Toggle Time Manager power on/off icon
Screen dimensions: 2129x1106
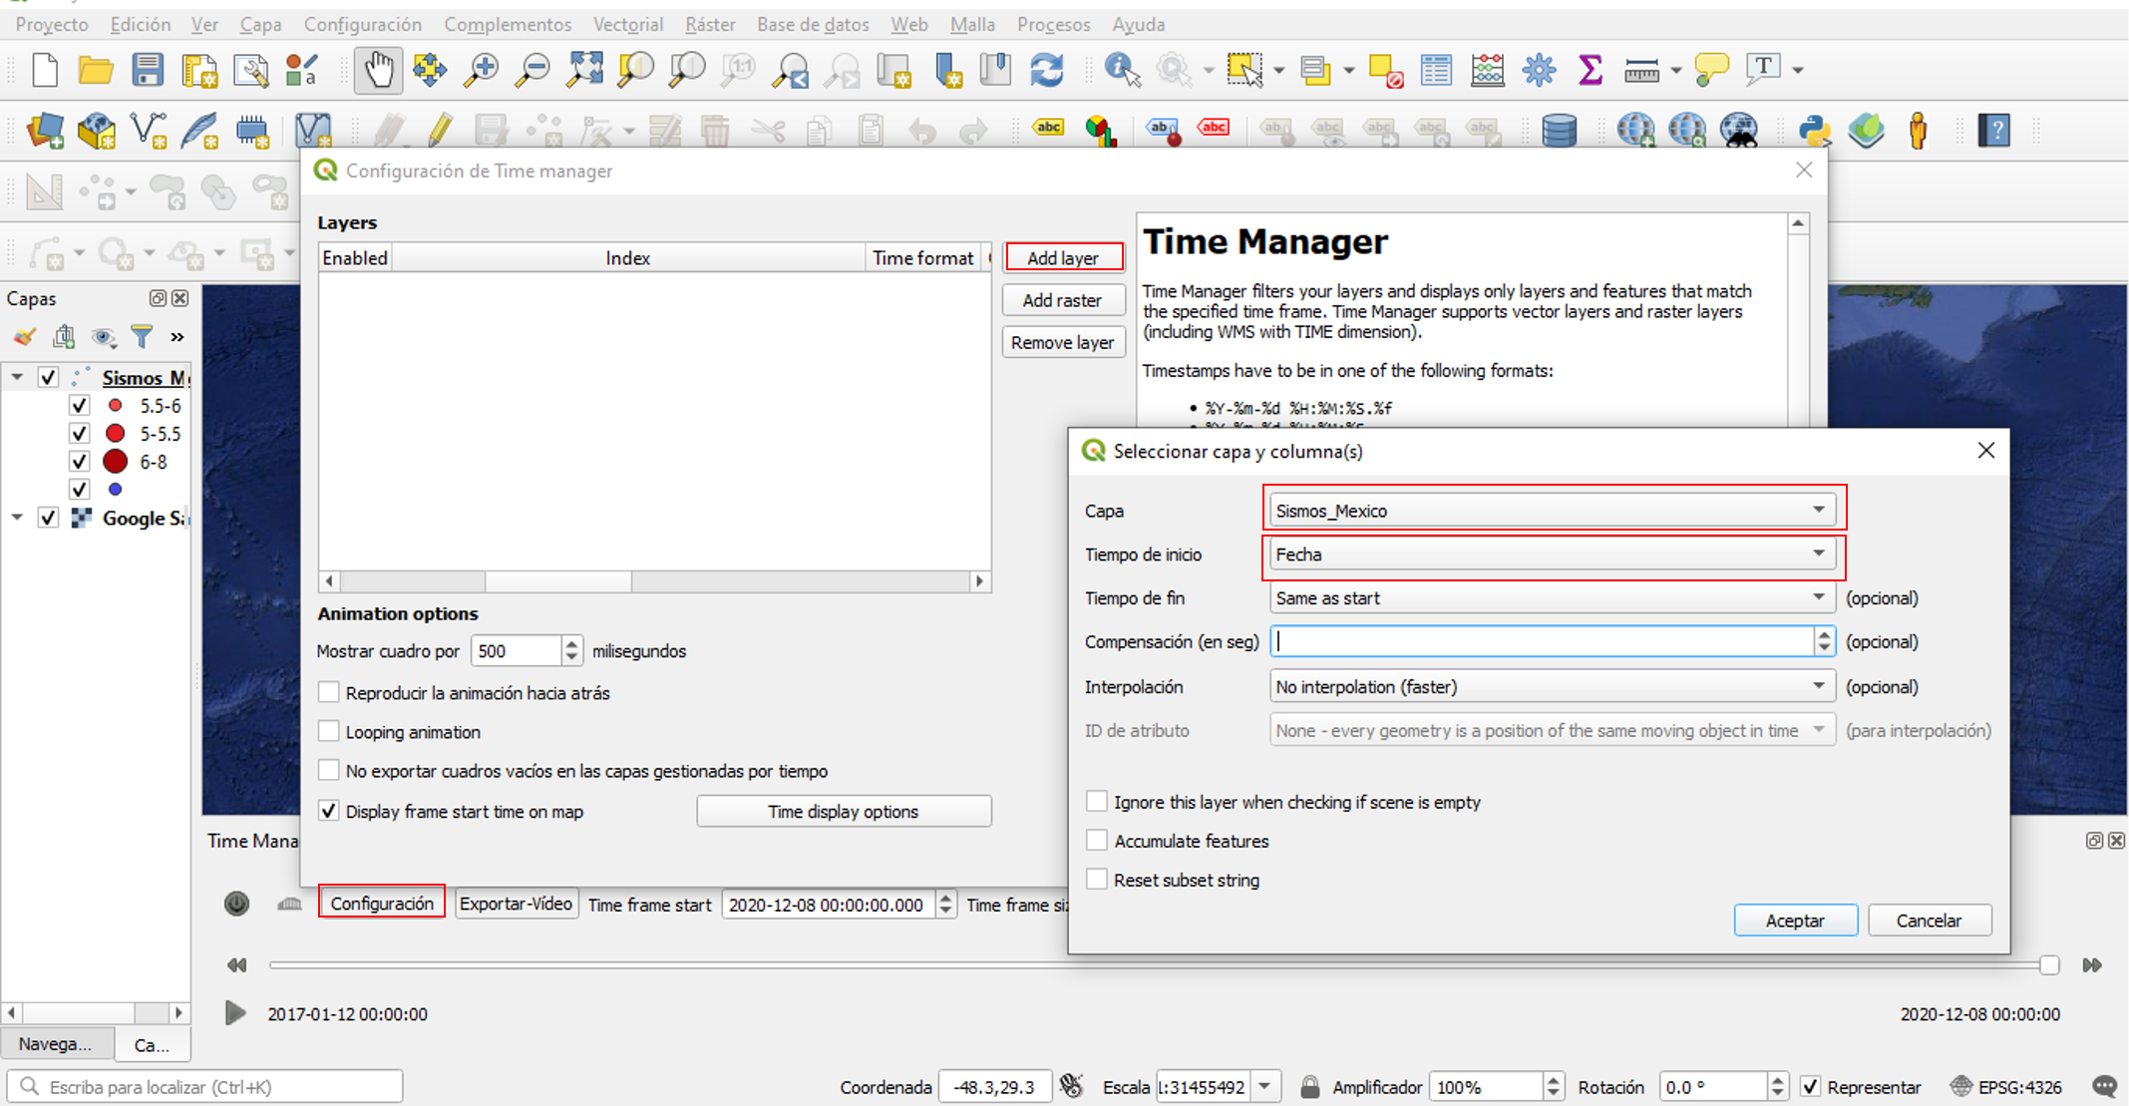click(x=236, y=904)
